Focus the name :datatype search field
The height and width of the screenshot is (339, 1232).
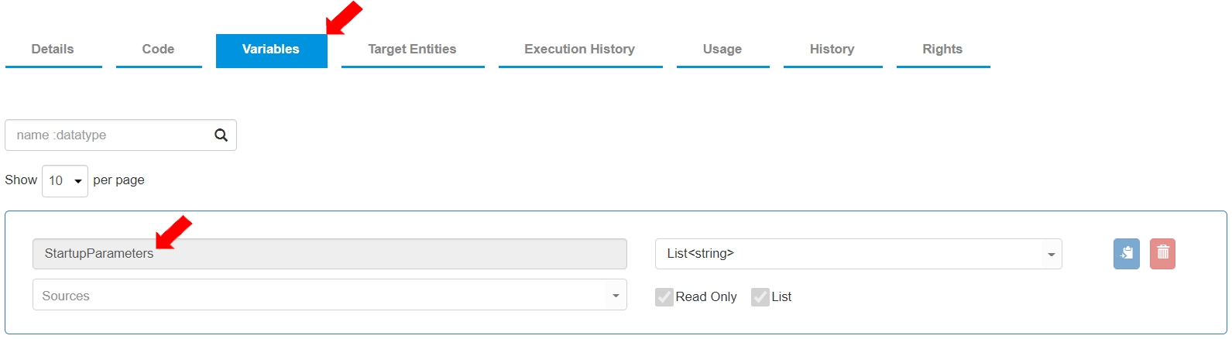[x=108, y=135]
